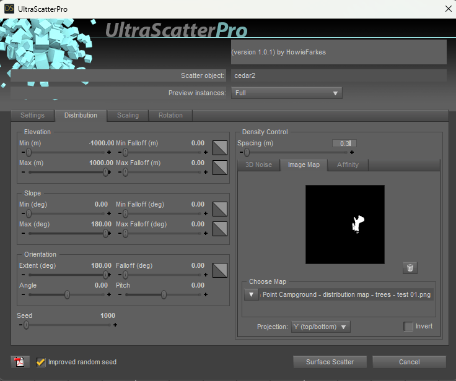Click the Spacing (m) slider handle
The width and height of the screenshot is (456, 381).
click(247, 152)
